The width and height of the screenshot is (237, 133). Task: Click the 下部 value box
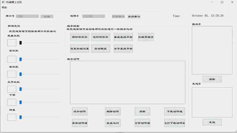[x=11, y=102]
